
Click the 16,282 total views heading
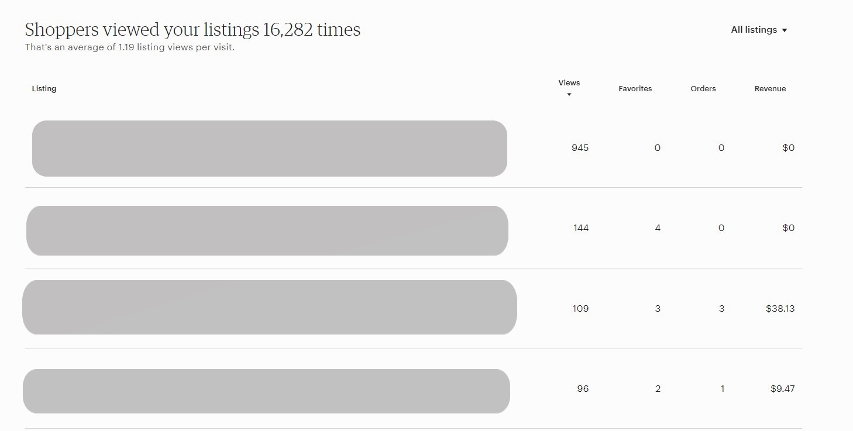tap(192, 29)
